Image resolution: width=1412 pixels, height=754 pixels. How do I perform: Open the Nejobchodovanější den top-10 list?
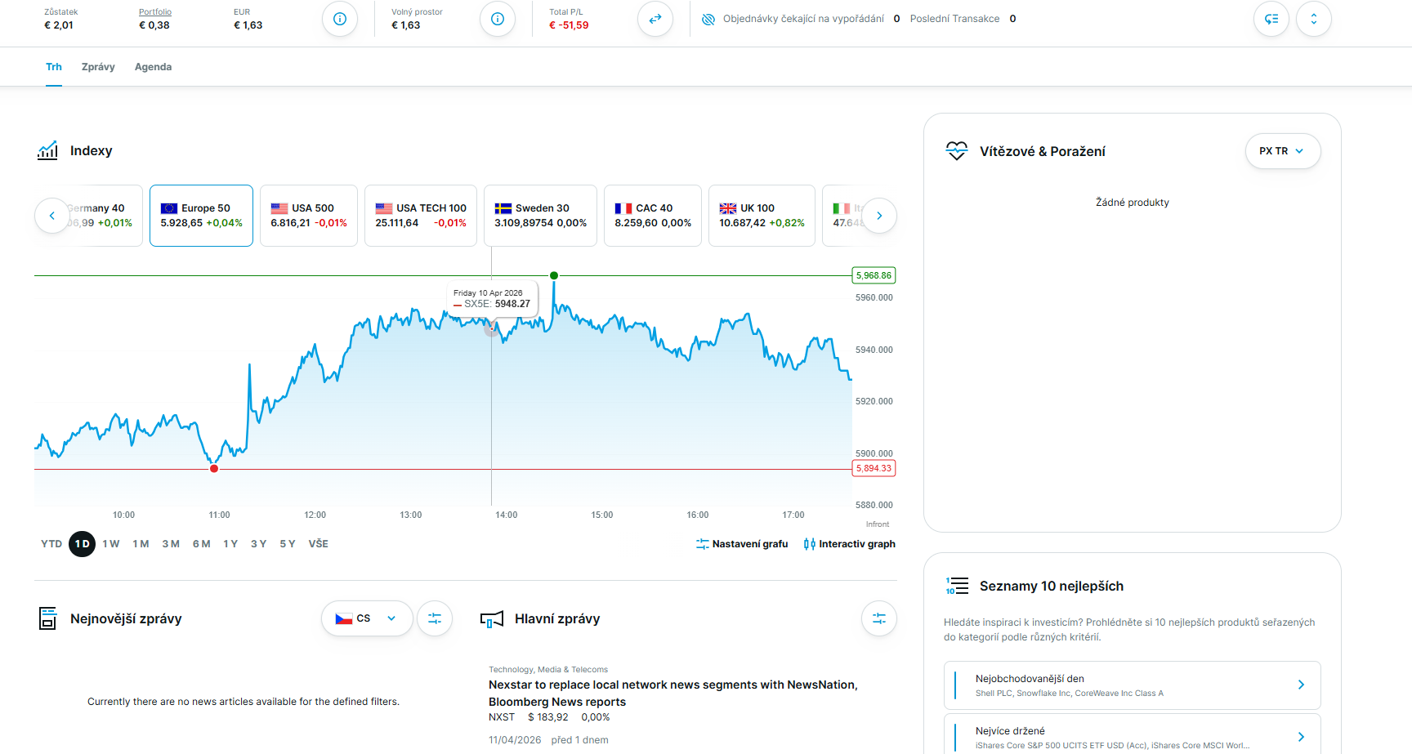[1133, 685]
